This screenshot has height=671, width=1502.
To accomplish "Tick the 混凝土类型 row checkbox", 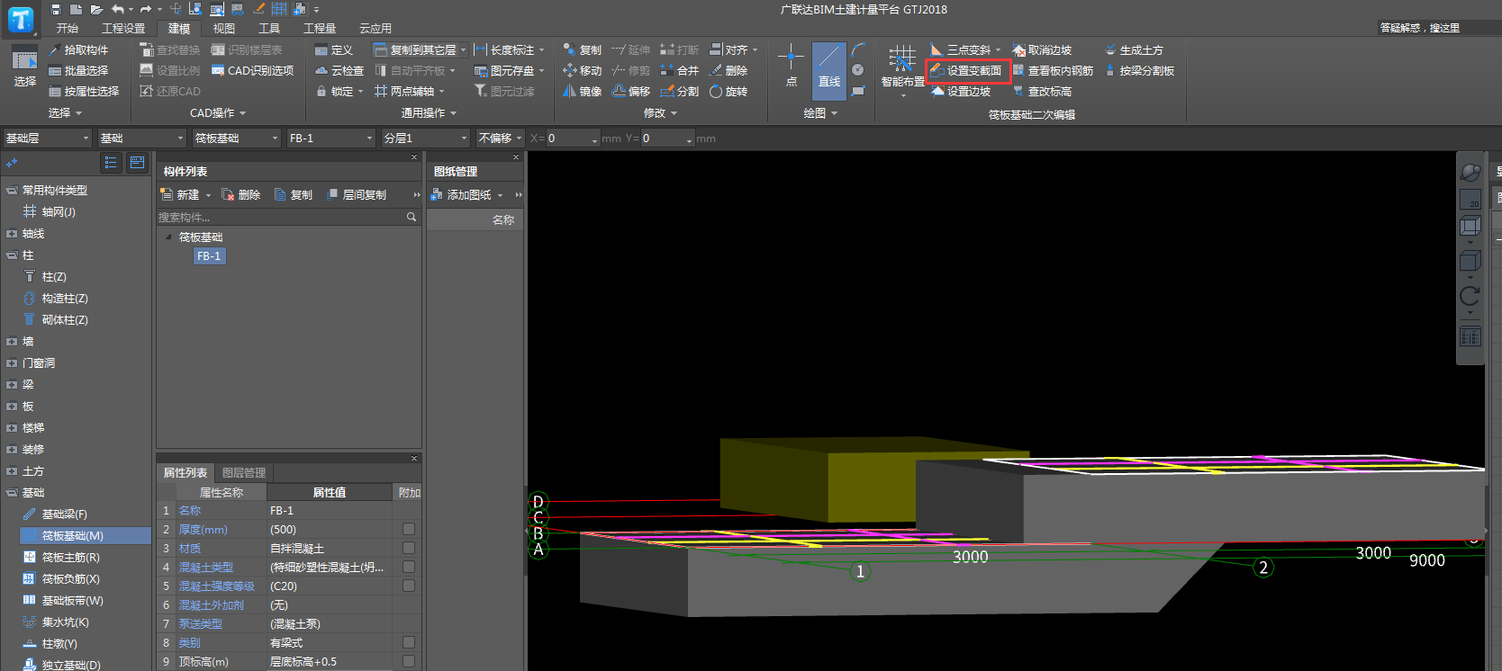I will click(x=409, y=567).
